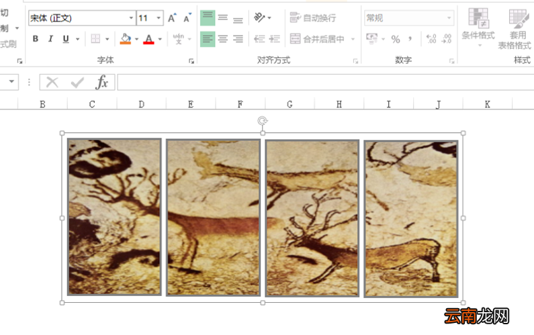Decrease indent
Screen dimensions: 534x335
tap(259, 39)
